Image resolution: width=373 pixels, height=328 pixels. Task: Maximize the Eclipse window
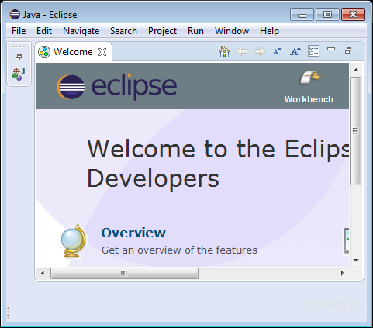327,15
